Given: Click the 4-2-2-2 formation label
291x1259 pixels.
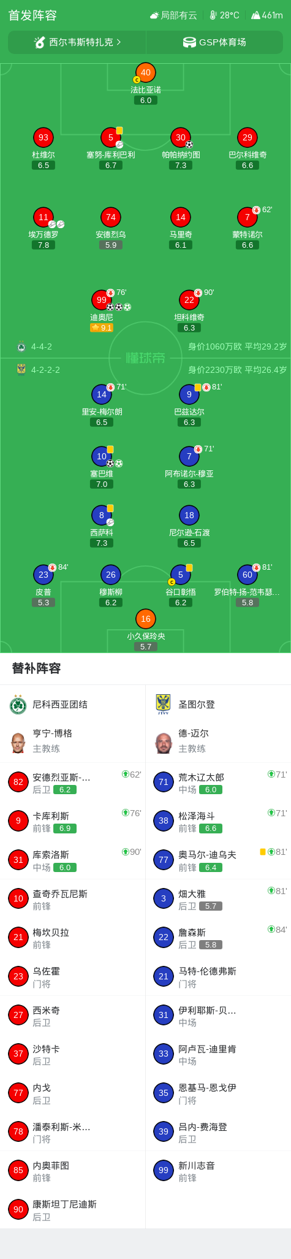Looking at the screenshot, I should pos(45,370).
